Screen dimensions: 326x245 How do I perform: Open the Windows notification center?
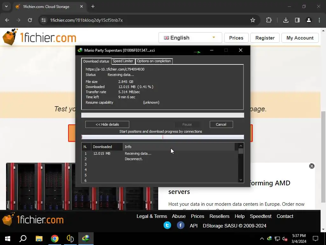tap(315, 239)
